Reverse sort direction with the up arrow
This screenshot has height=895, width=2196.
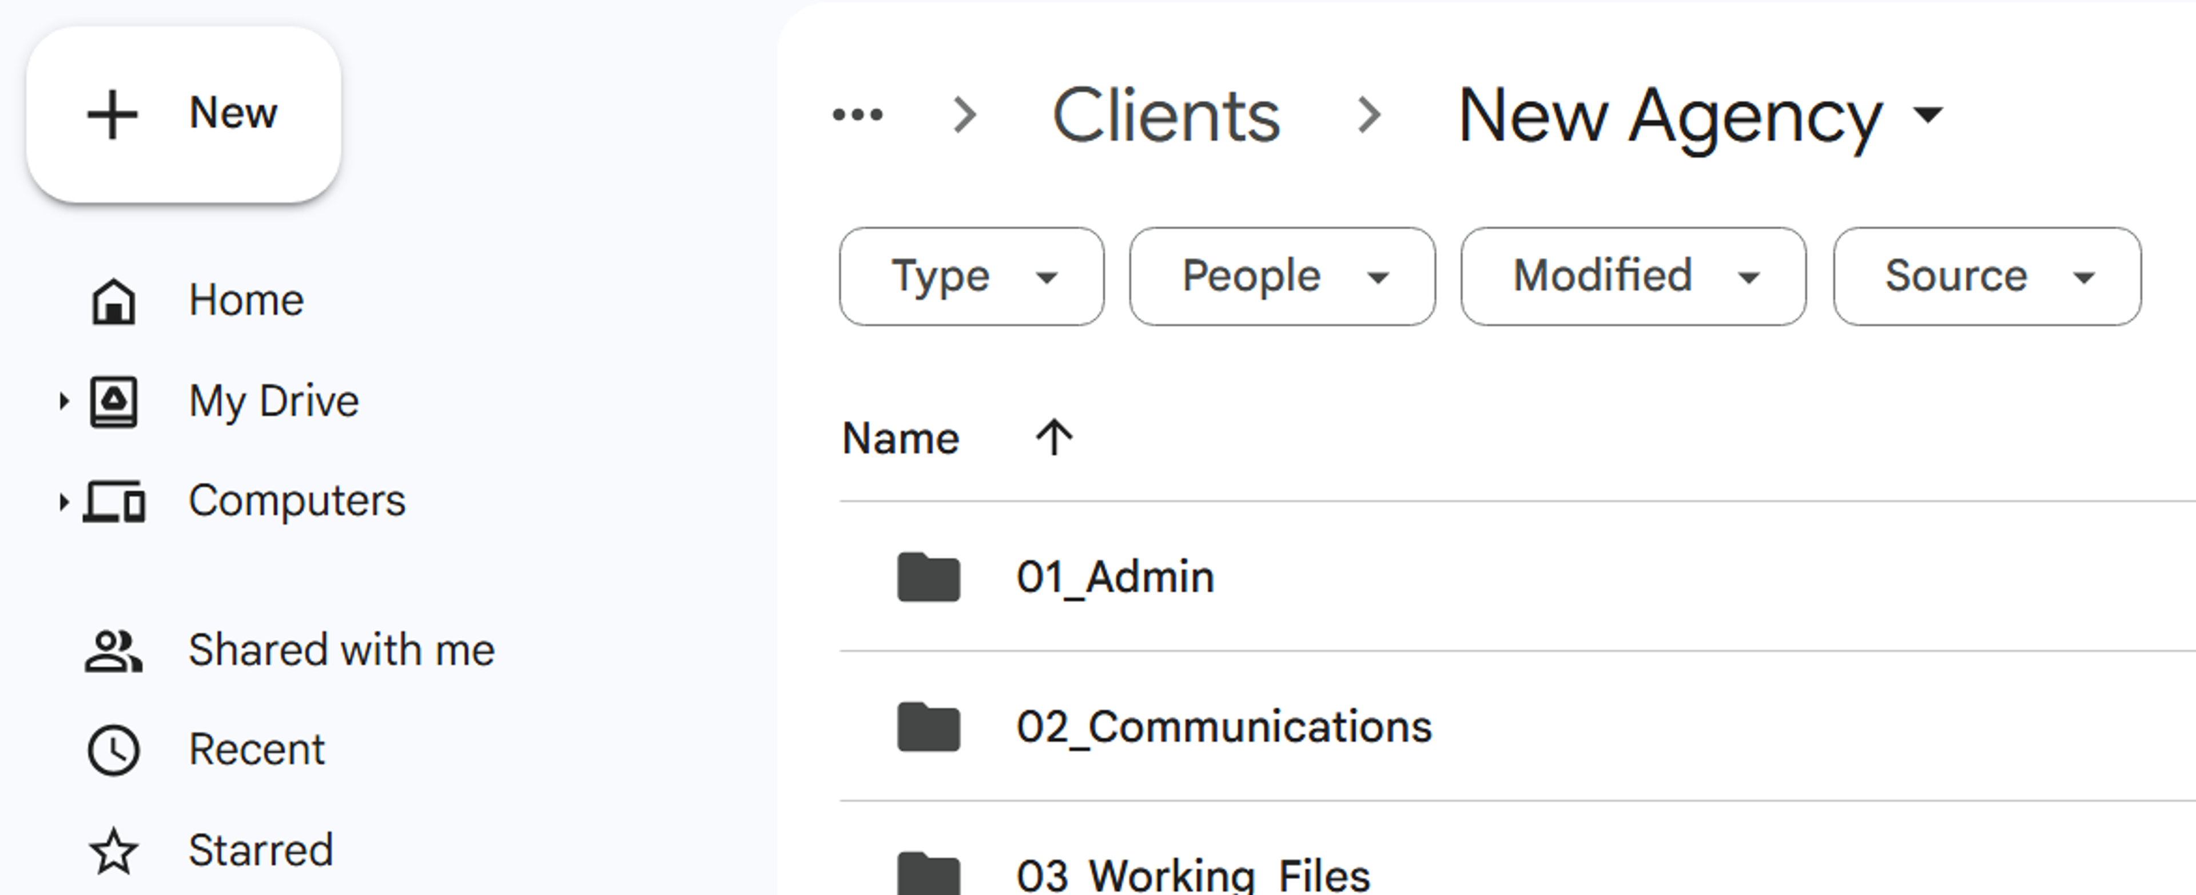1053,438
